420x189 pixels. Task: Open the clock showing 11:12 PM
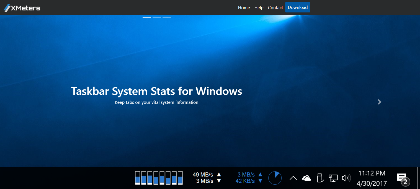pos(372,173)
